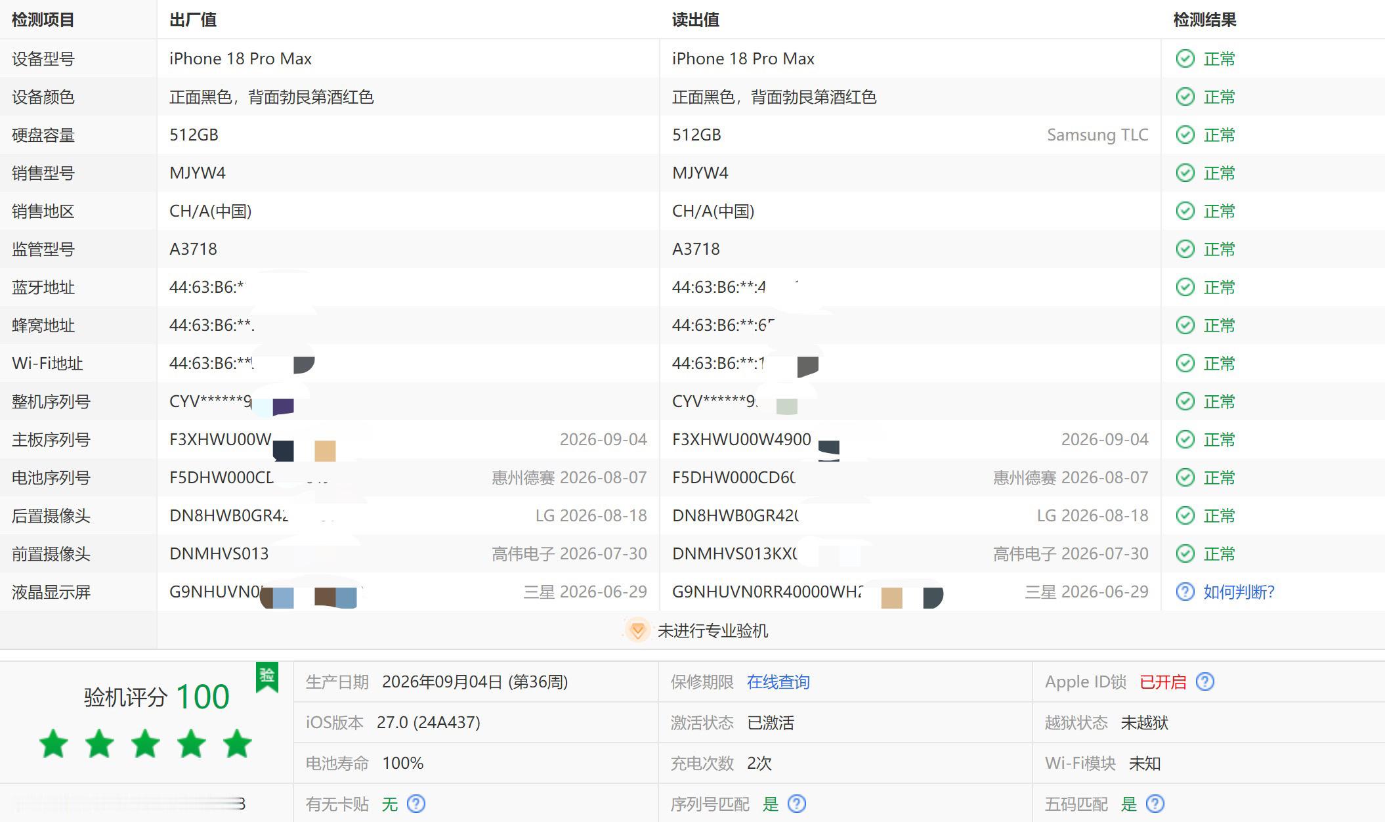This screenshot has height=822, width=1385.
Task: Click the Samsung TLC storage label
Action: [1097, 135]
